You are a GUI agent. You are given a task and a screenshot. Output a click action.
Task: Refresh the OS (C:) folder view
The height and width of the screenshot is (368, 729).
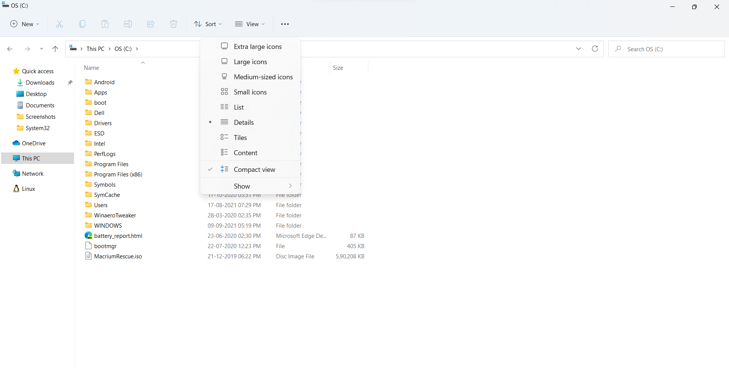coord(595,49)
